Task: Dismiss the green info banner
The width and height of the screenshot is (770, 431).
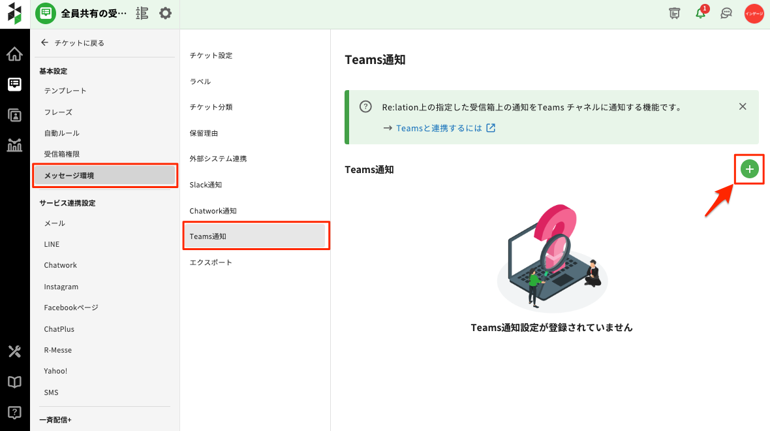Action: (x=743, y=106)
